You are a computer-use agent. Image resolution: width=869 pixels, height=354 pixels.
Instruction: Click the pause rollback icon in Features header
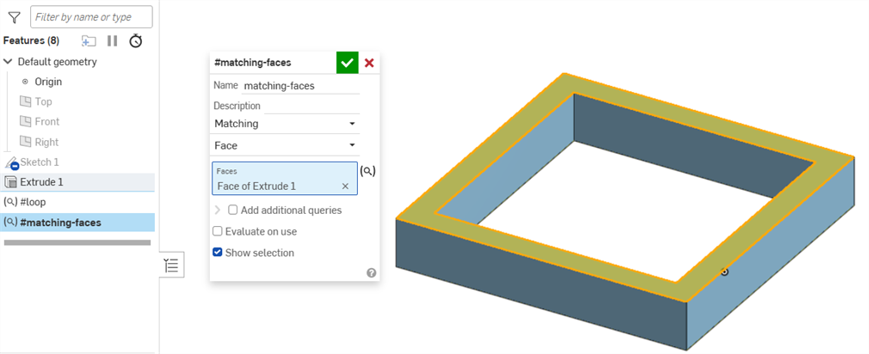(113, 40)
